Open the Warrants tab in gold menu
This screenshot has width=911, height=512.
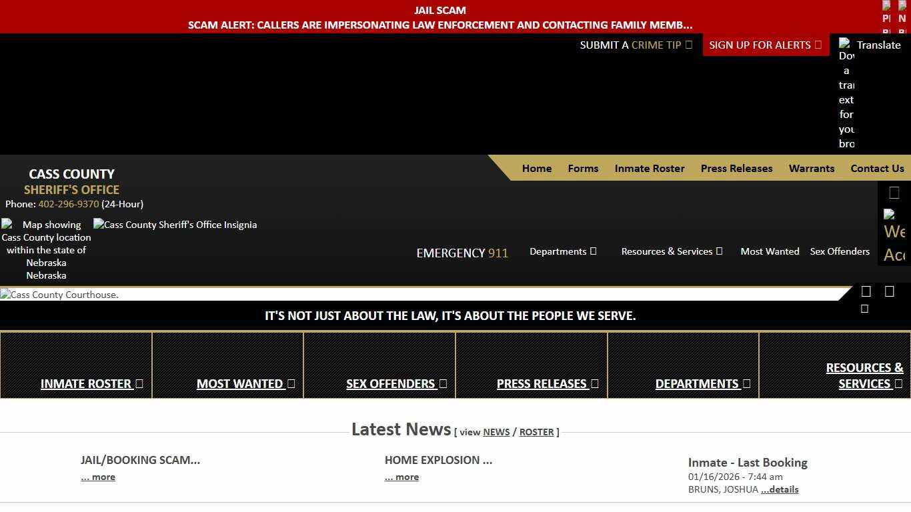(x=811, y=168)
